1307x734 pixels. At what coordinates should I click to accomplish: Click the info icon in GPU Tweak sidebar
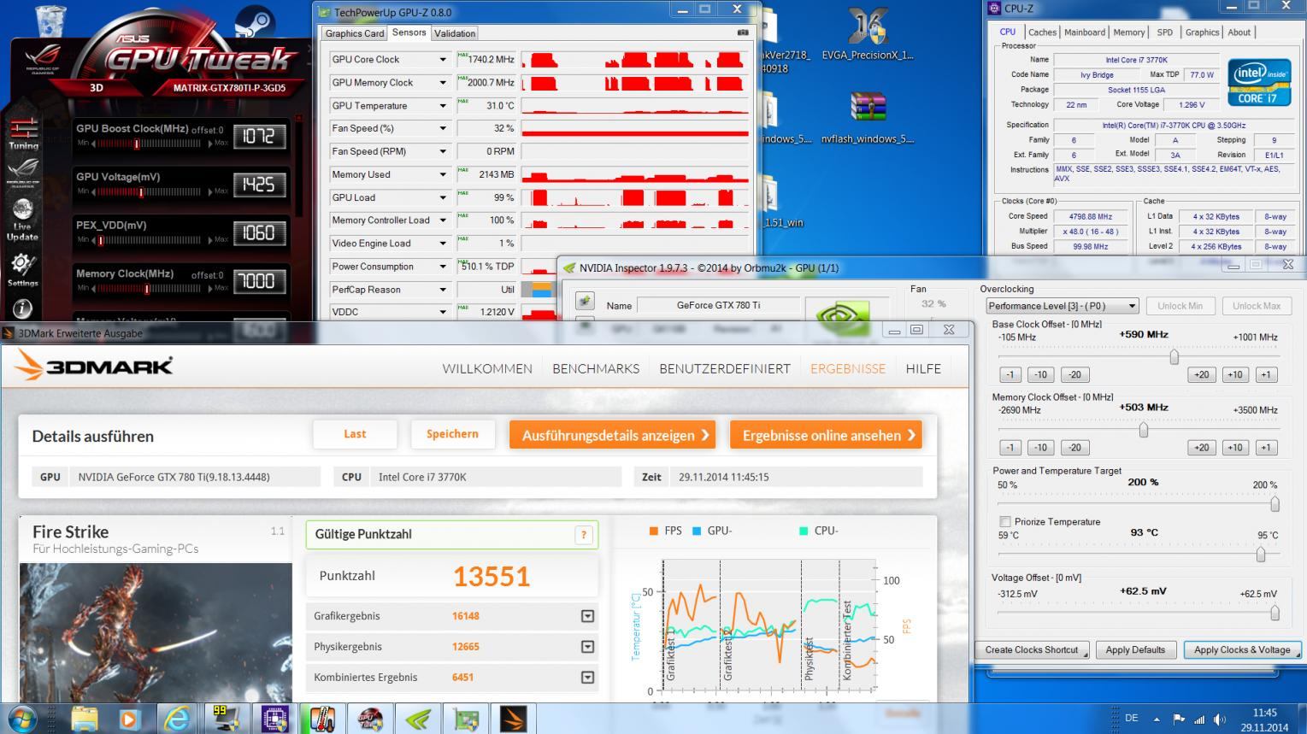22,308
